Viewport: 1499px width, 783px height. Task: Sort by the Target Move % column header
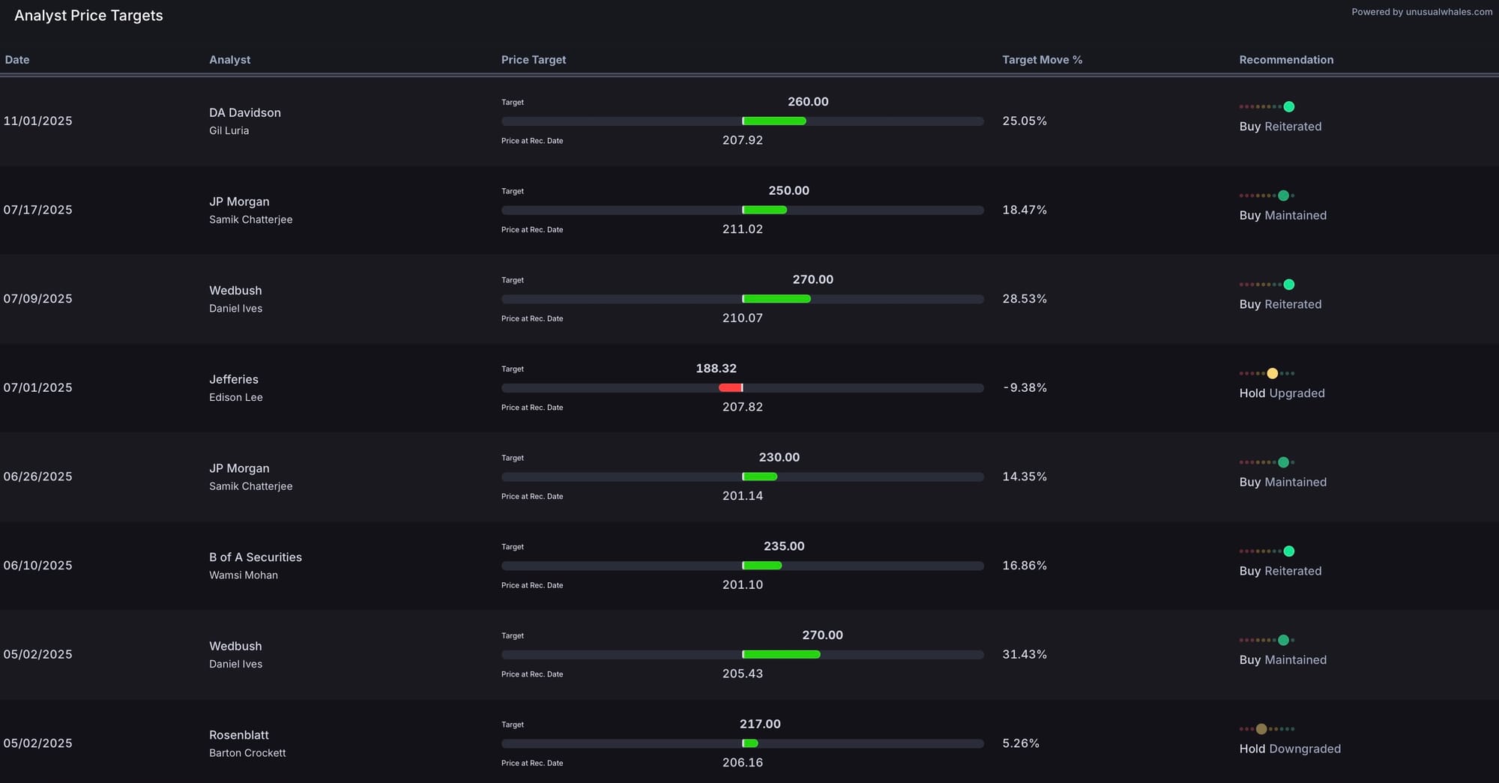pyautogui.click(x=1042, y=60)
